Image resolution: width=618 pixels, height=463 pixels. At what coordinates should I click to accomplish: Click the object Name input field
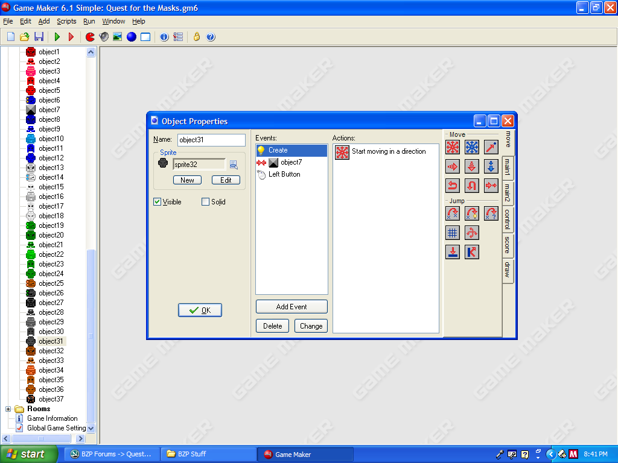211,140
